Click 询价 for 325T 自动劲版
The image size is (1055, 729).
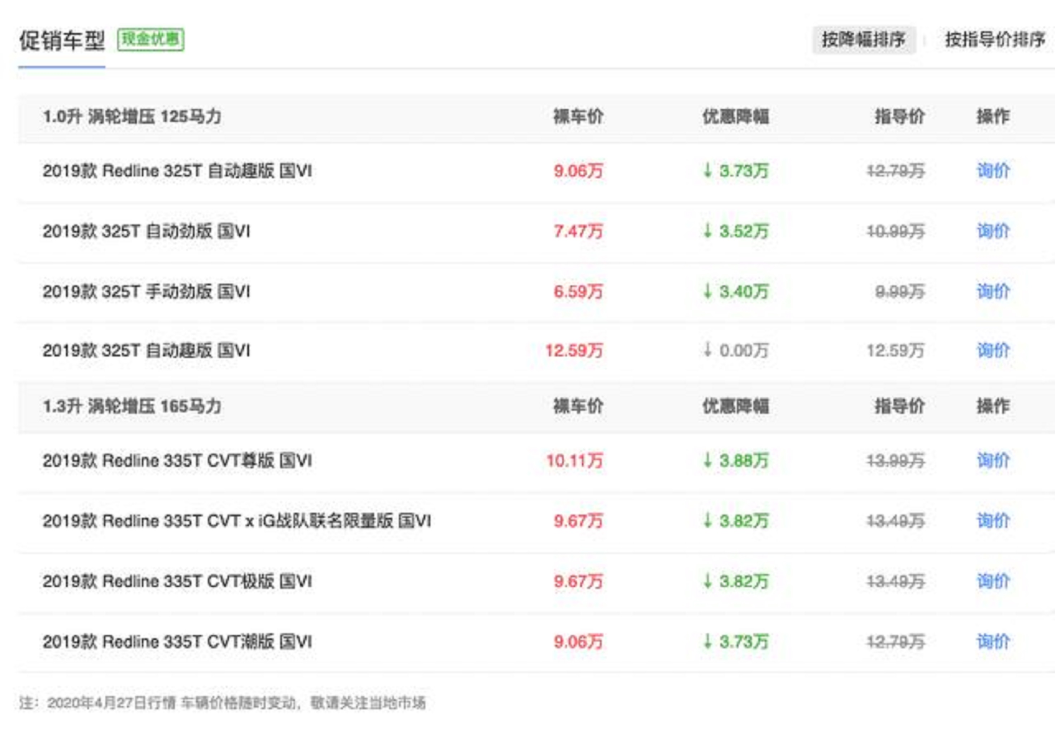[993, 231]
